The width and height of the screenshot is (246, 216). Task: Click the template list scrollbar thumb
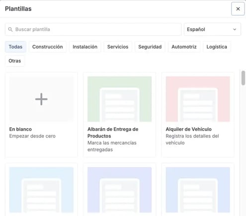[x=243, y=78]
